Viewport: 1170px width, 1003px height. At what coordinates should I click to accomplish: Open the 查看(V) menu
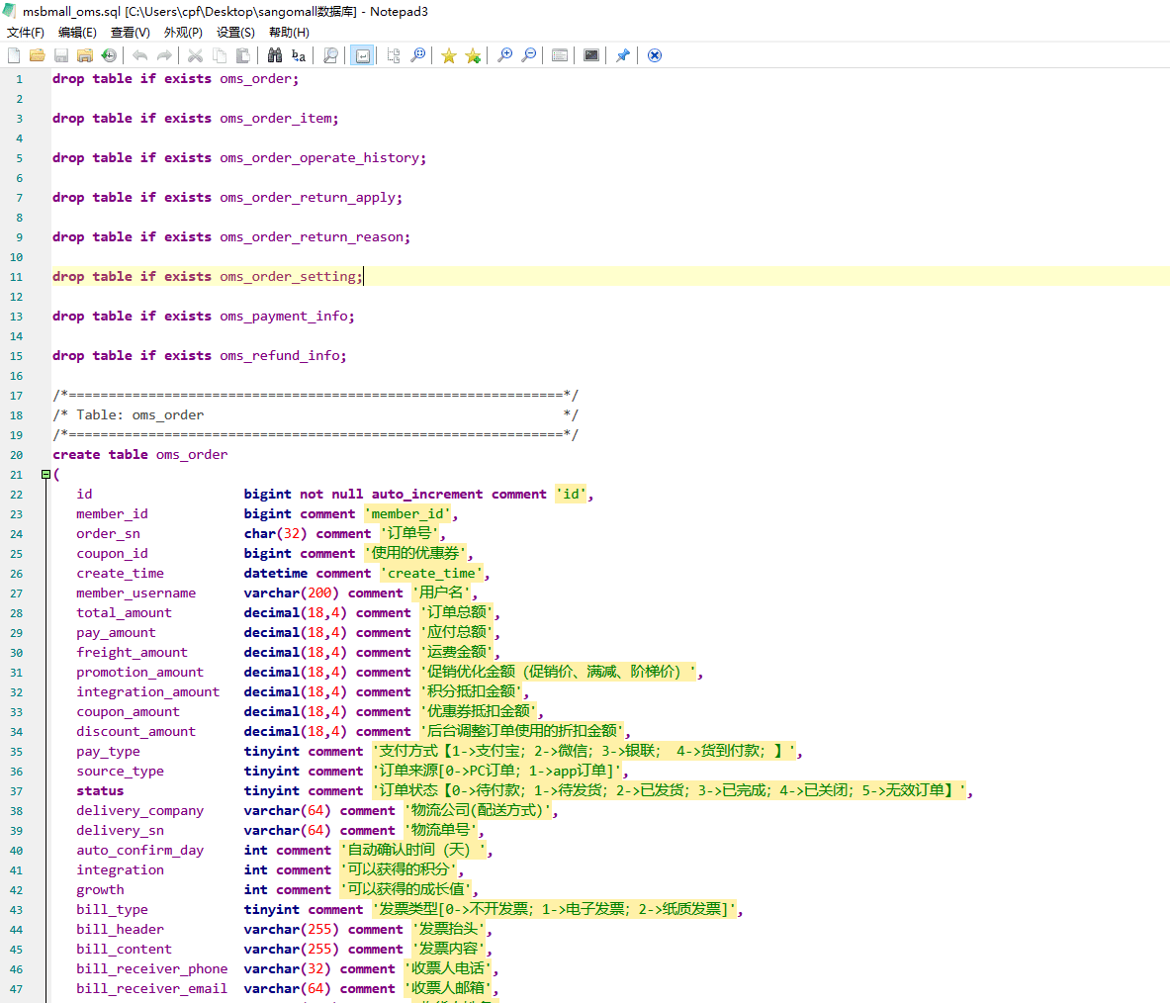[x=130, y=32]
